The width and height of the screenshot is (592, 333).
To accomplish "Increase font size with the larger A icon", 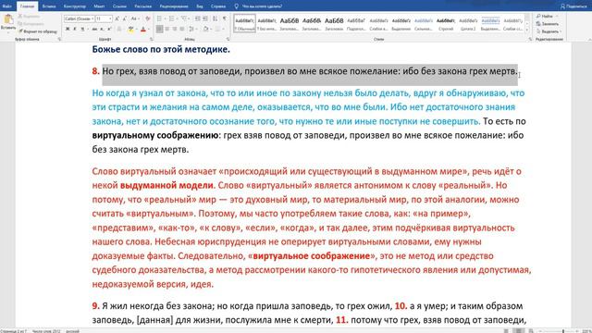I will [x=117, y=18].
